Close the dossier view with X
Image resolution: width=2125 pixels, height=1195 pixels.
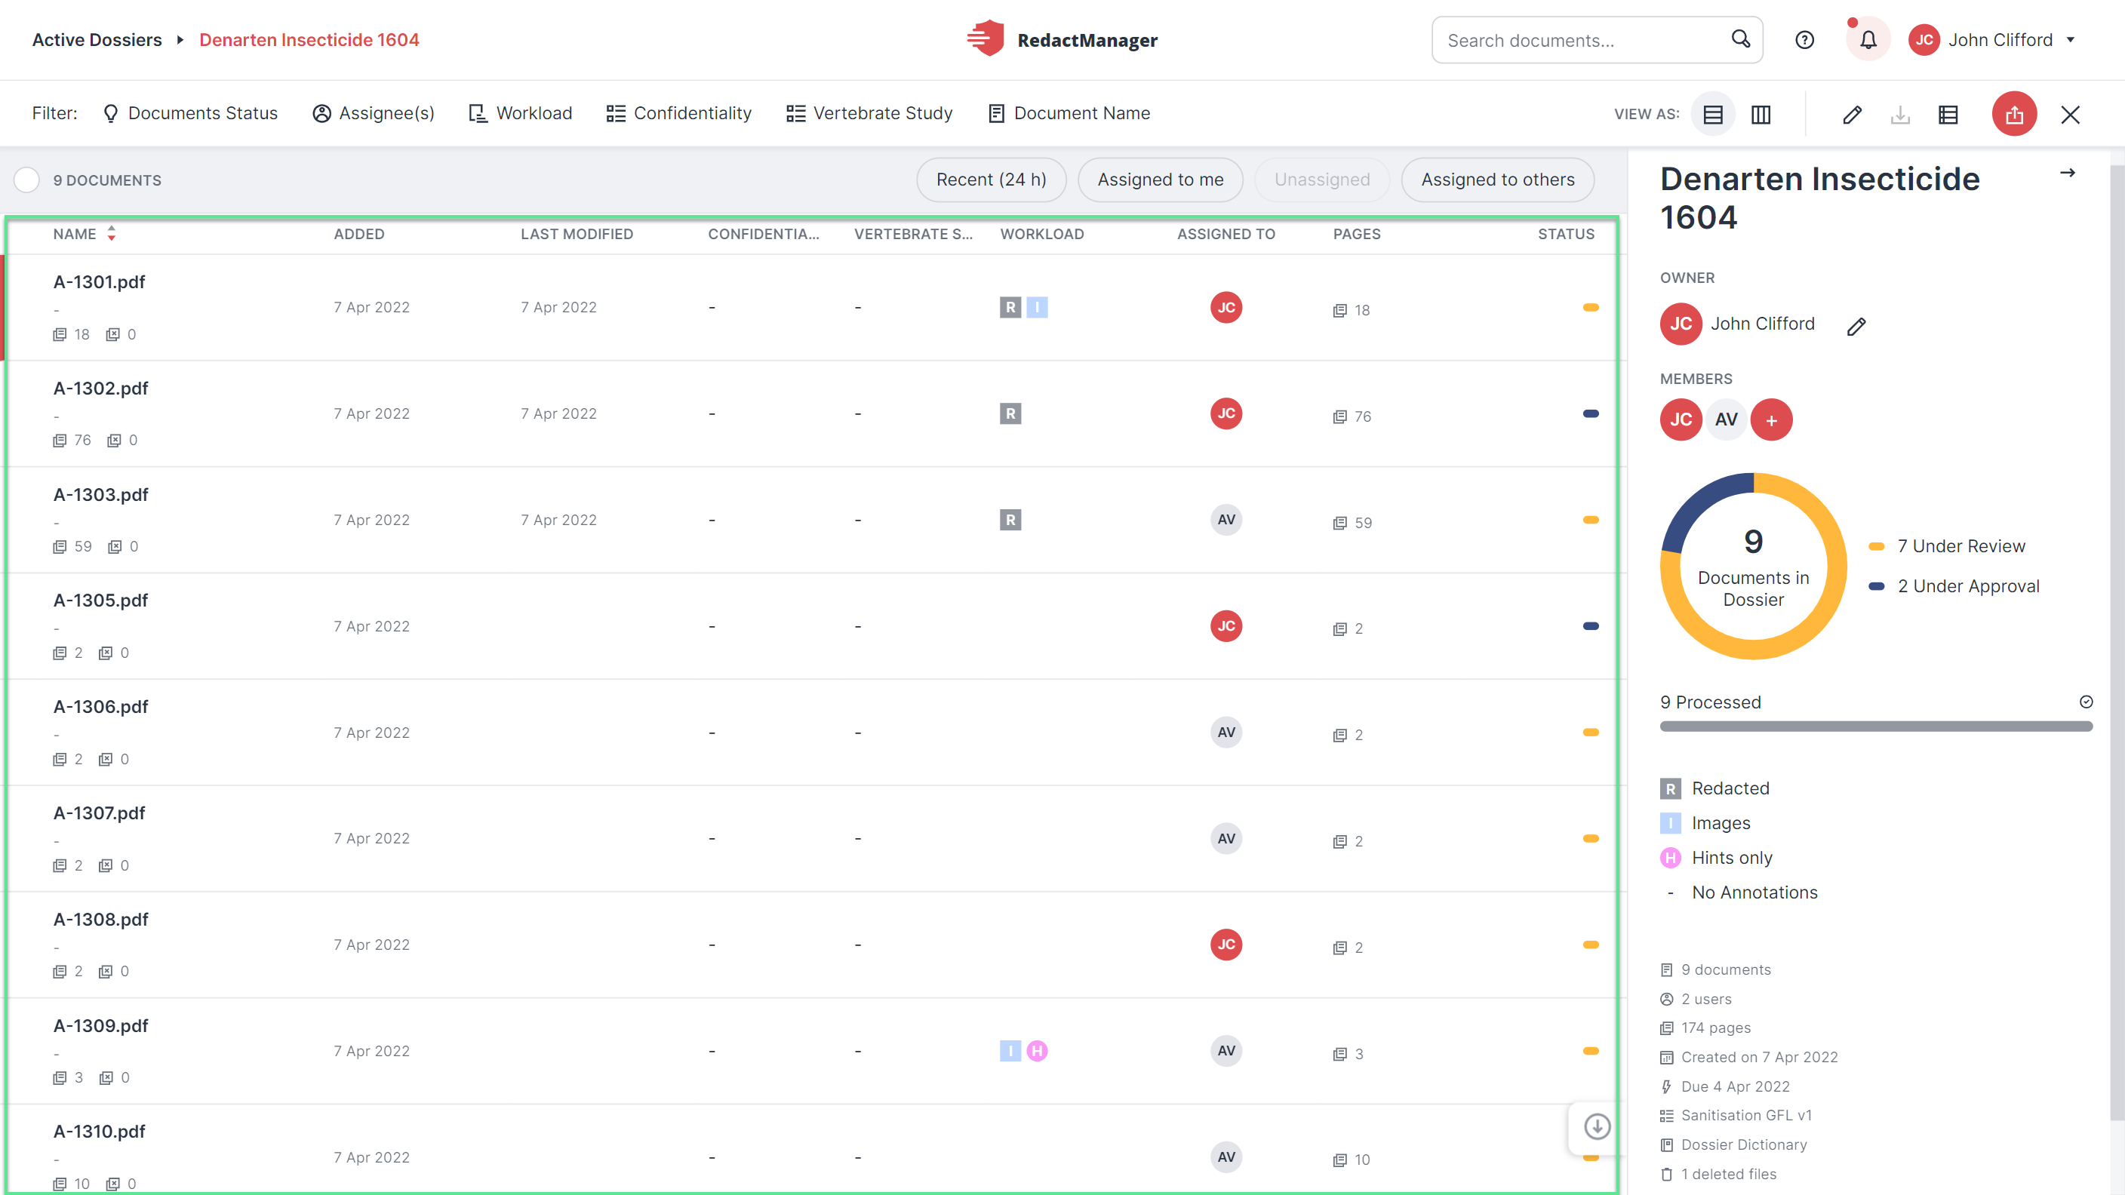click(2070, 115)
